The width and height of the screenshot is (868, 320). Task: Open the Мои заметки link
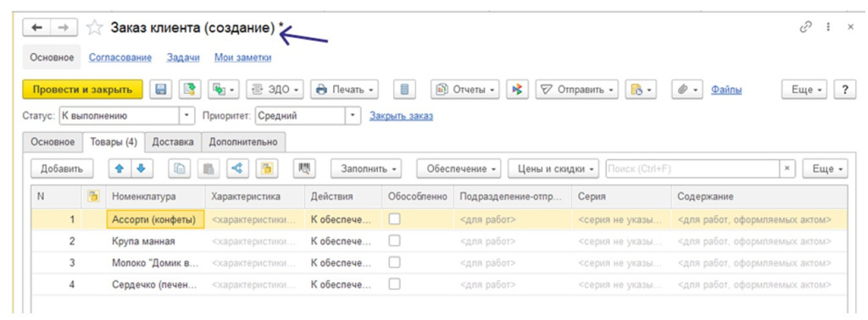[x=243, y=58]
